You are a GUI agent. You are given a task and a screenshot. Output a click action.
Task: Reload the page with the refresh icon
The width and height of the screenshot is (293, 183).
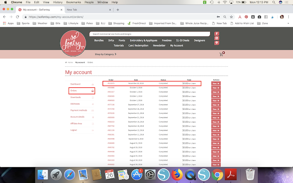pos(17,17)
